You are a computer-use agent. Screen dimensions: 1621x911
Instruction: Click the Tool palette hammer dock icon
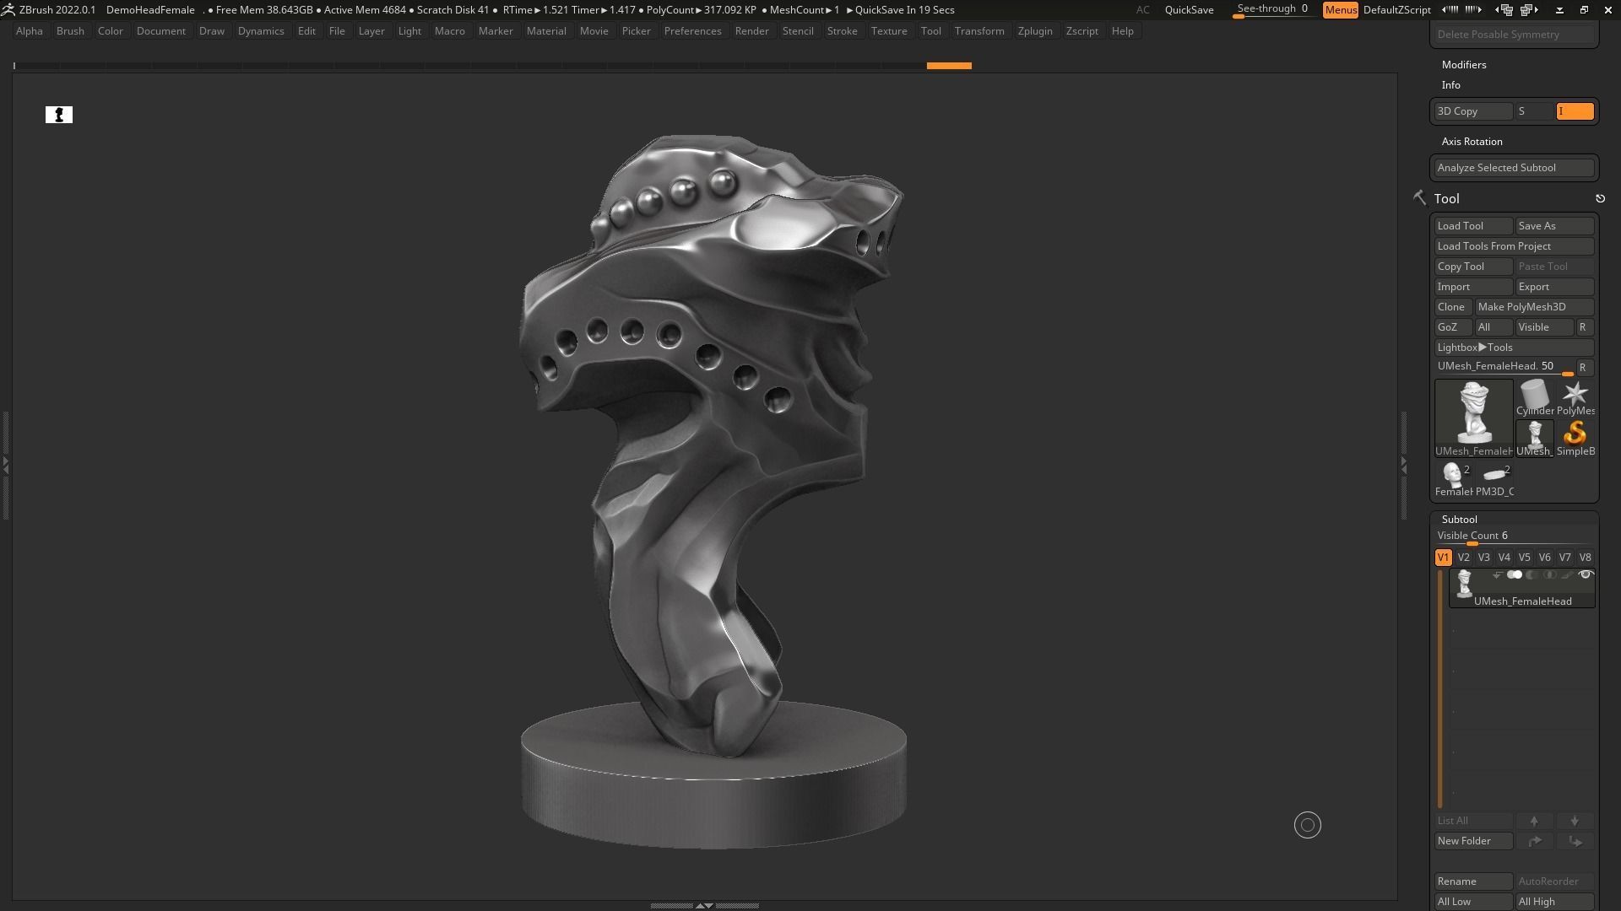click(1419, 197)
